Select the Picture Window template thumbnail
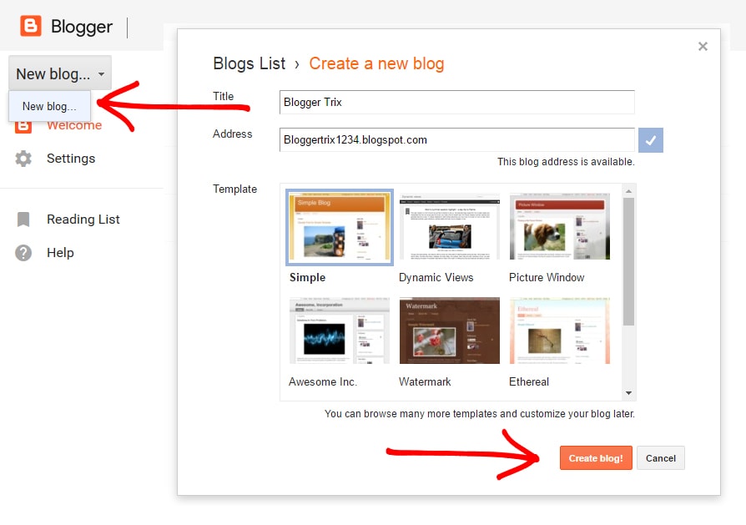746x525 pixels. click(559, 226)
